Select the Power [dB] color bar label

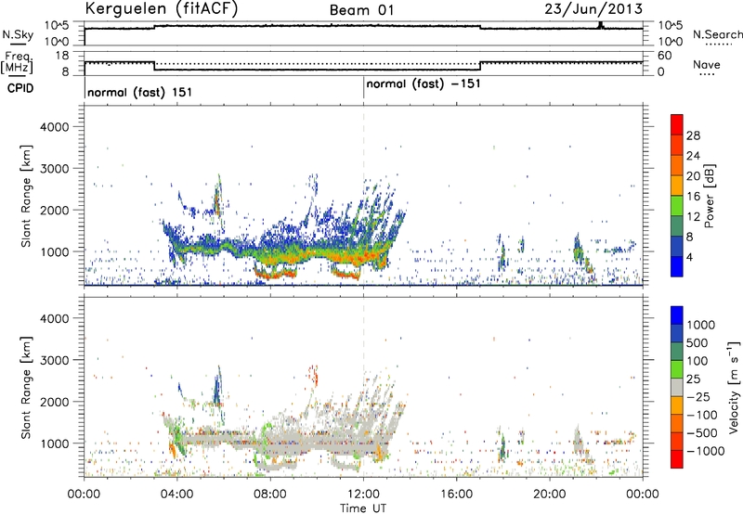point(709,196)
